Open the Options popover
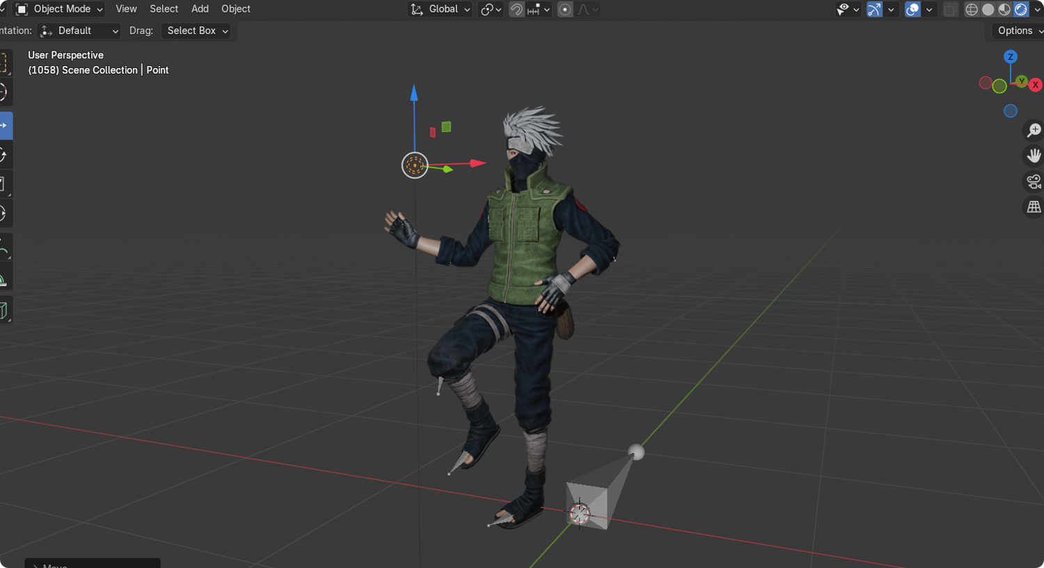 pyautogui.click(x=1018, y=31)
